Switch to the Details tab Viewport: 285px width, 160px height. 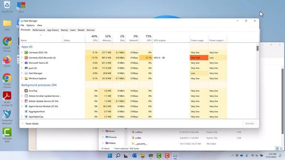(81, 30)
